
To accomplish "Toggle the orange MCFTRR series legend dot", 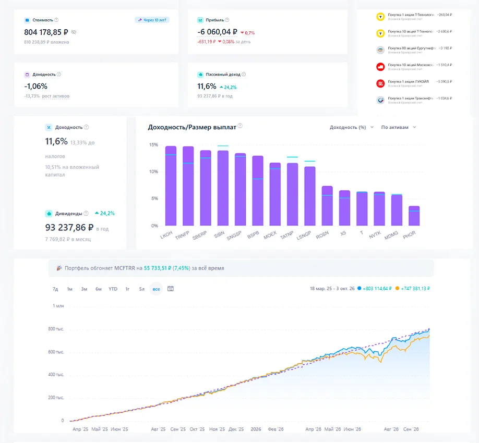I will (397, 288).
